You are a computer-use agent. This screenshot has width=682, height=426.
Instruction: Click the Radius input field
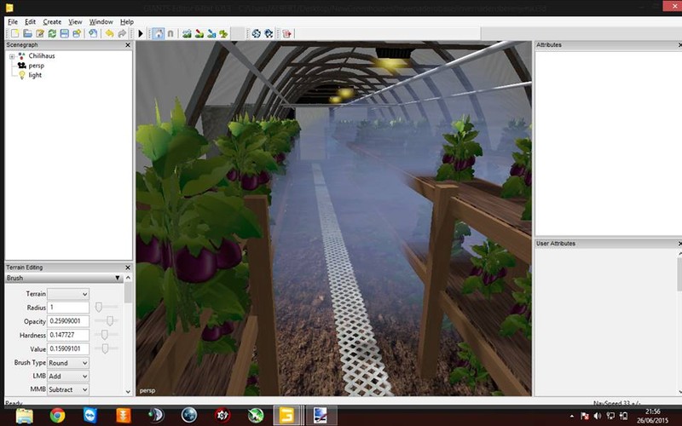click(68, 307)
